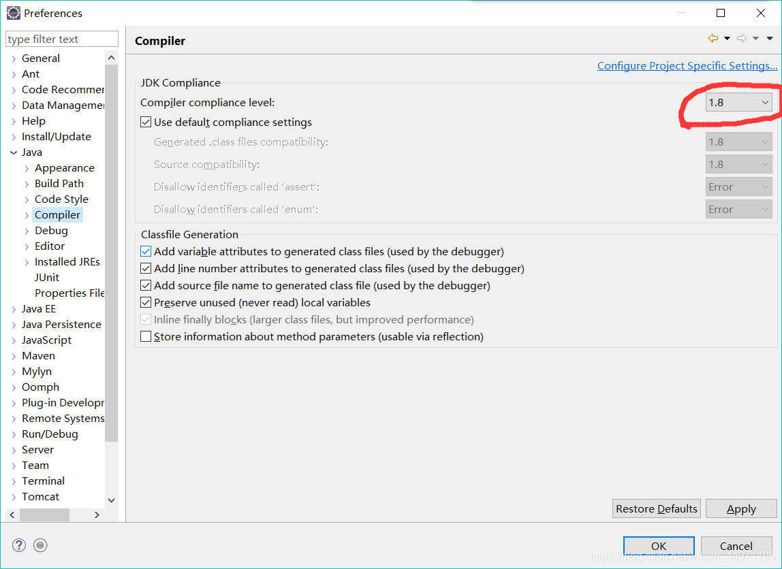Click the tree vertical scrollbar thumb
Image resolution: width=782 pixels, height=569 pixels.
(111, 253)
